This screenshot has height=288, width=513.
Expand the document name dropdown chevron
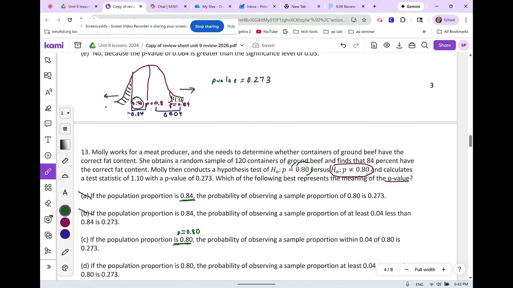242,45
